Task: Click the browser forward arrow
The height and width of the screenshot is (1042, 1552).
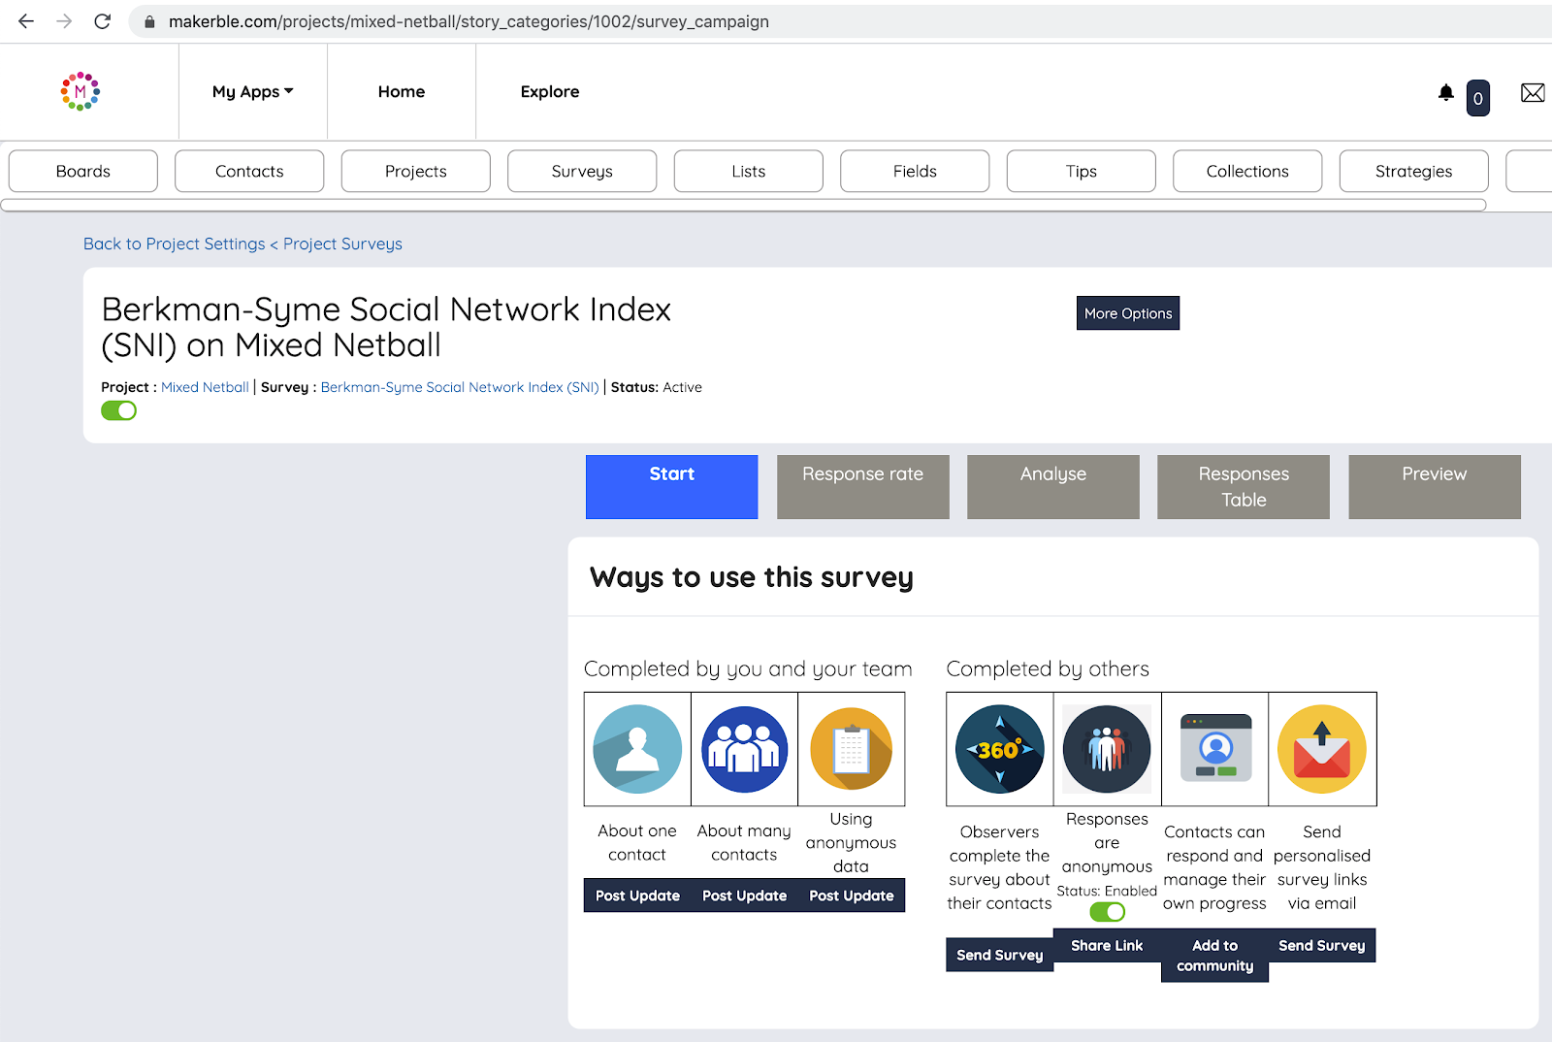Action: pos(64,21)
